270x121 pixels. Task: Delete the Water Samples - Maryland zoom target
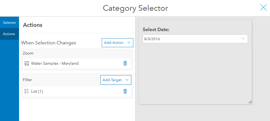point(125,63)
